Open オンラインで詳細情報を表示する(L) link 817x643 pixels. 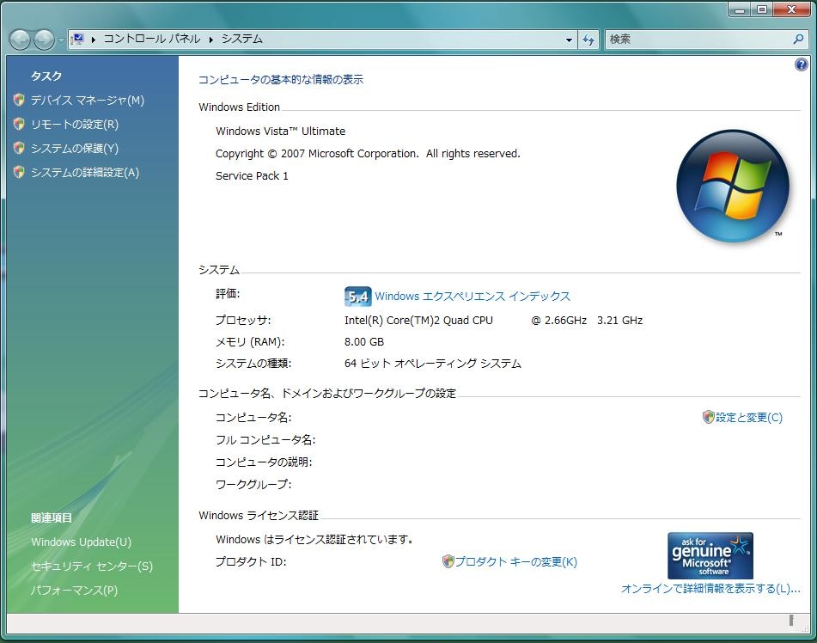(x=710, y=589)
